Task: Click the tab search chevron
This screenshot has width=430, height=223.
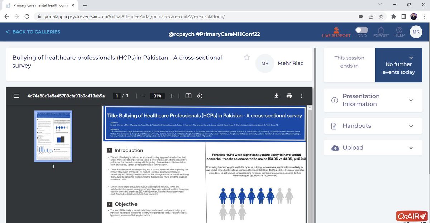Action: [380, 5]
